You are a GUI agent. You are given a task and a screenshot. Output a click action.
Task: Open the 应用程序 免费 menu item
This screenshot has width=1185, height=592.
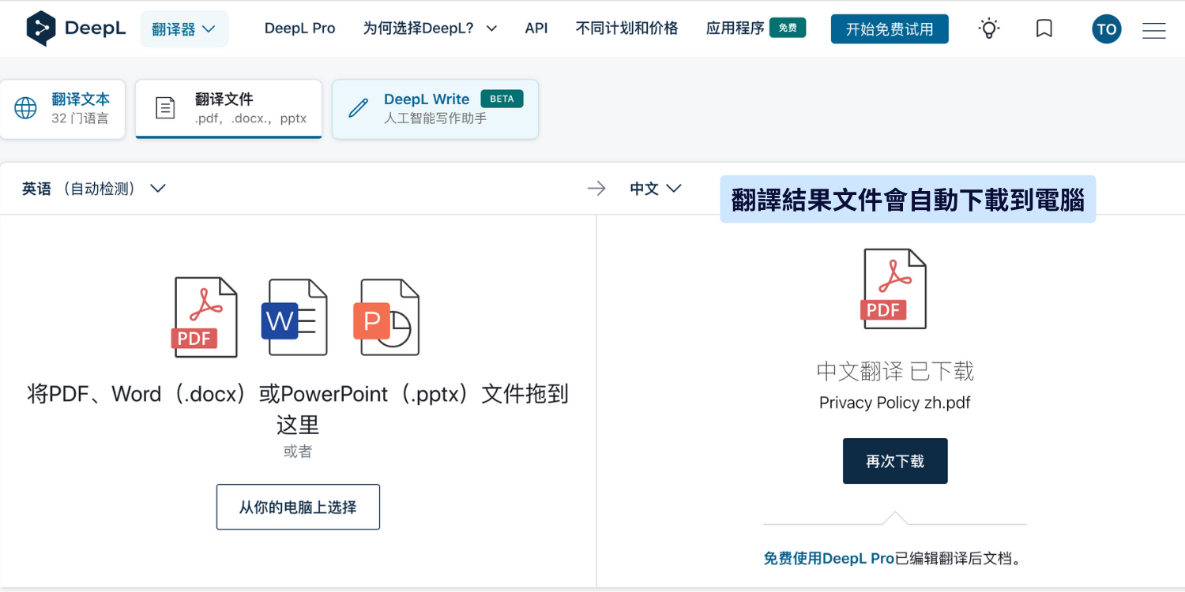point(755,28)
